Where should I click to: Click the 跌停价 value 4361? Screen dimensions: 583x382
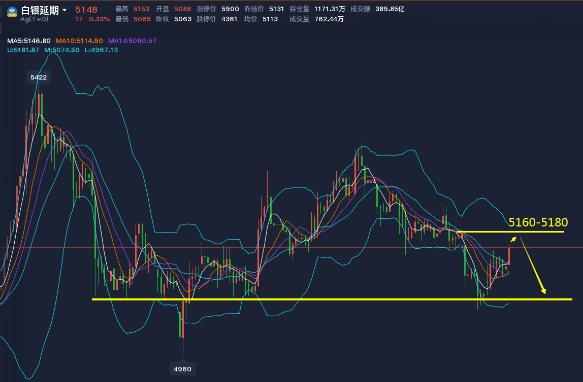[x=230, y=19]
